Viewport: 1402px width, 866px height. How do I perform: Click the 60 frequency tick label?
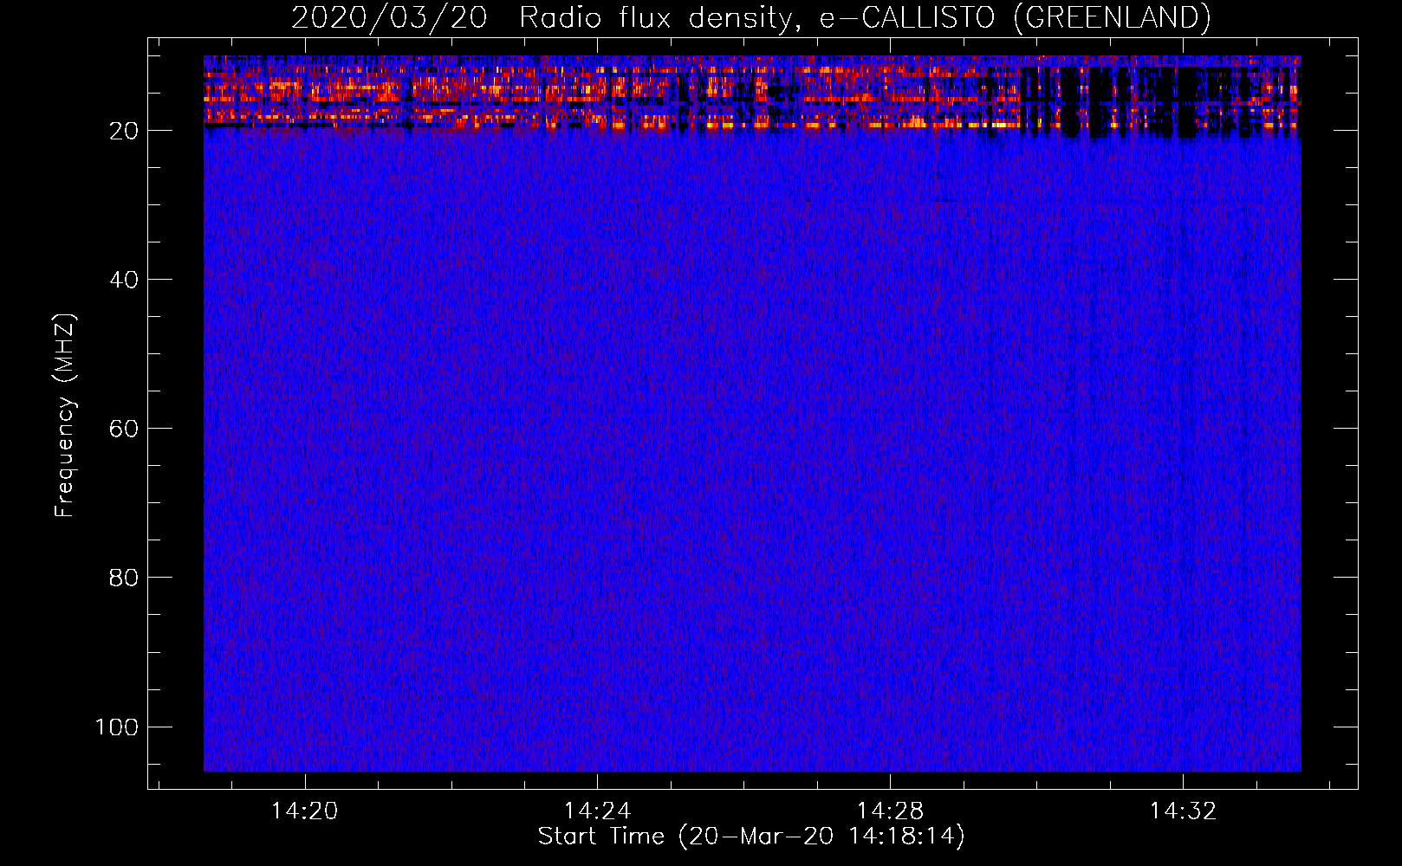pyautogui.click(x=124, y=429)
